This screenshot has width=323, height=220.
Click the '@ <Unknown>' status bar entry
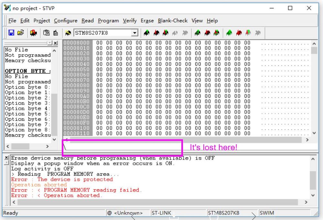pyautogui.click(x=125, y=213)
